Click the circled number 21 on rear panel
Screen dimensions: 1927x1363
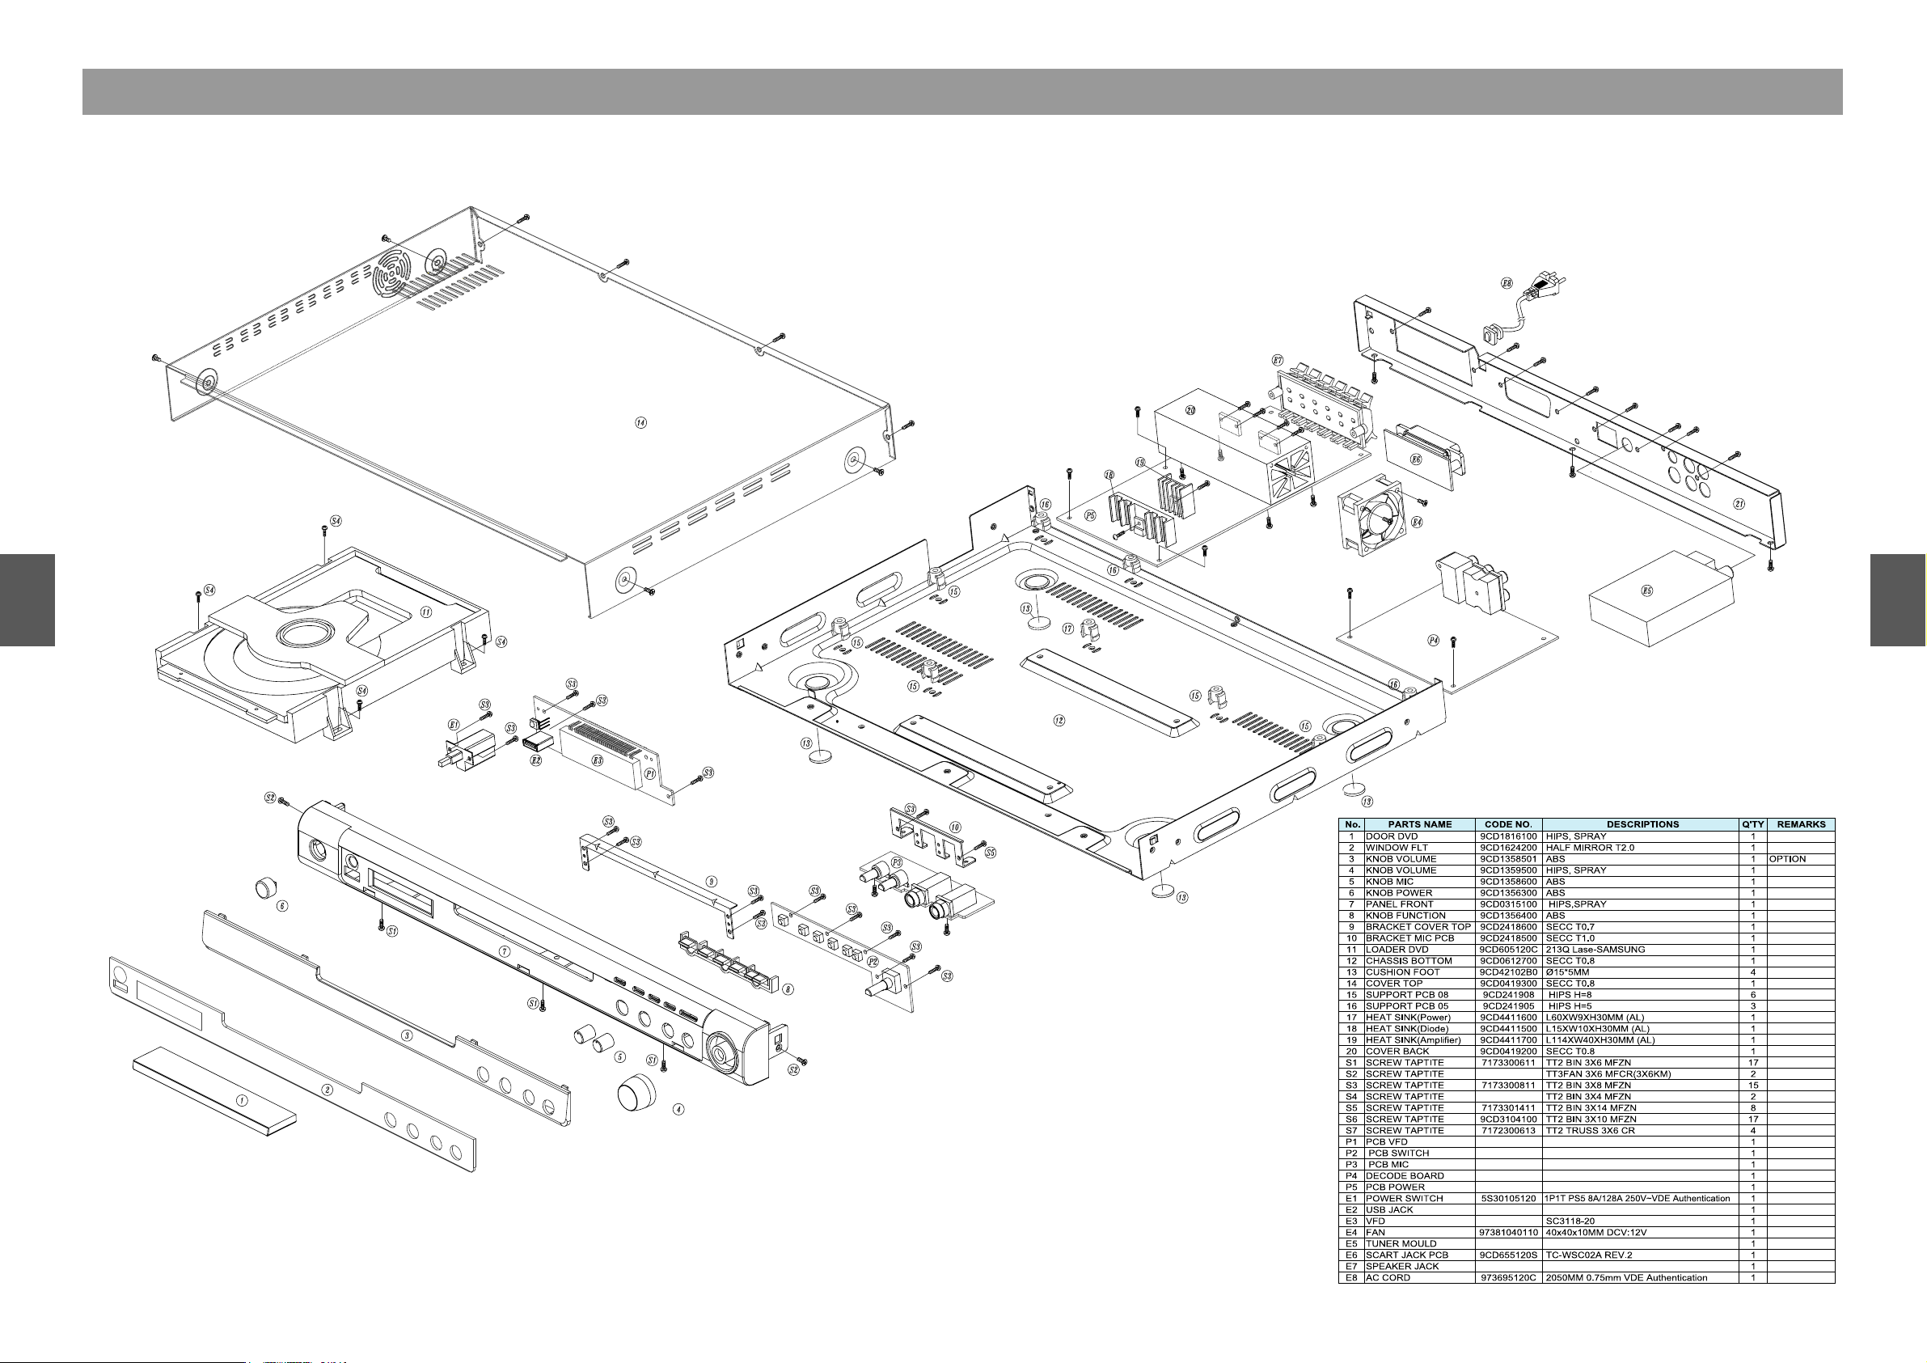(1739, 504)
